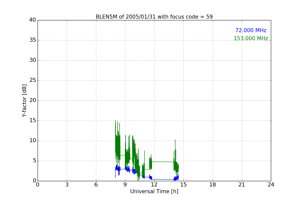This screenshot has width=301, height=201.
Task: Click the x-axis tick label '21'
Action: 242,185
